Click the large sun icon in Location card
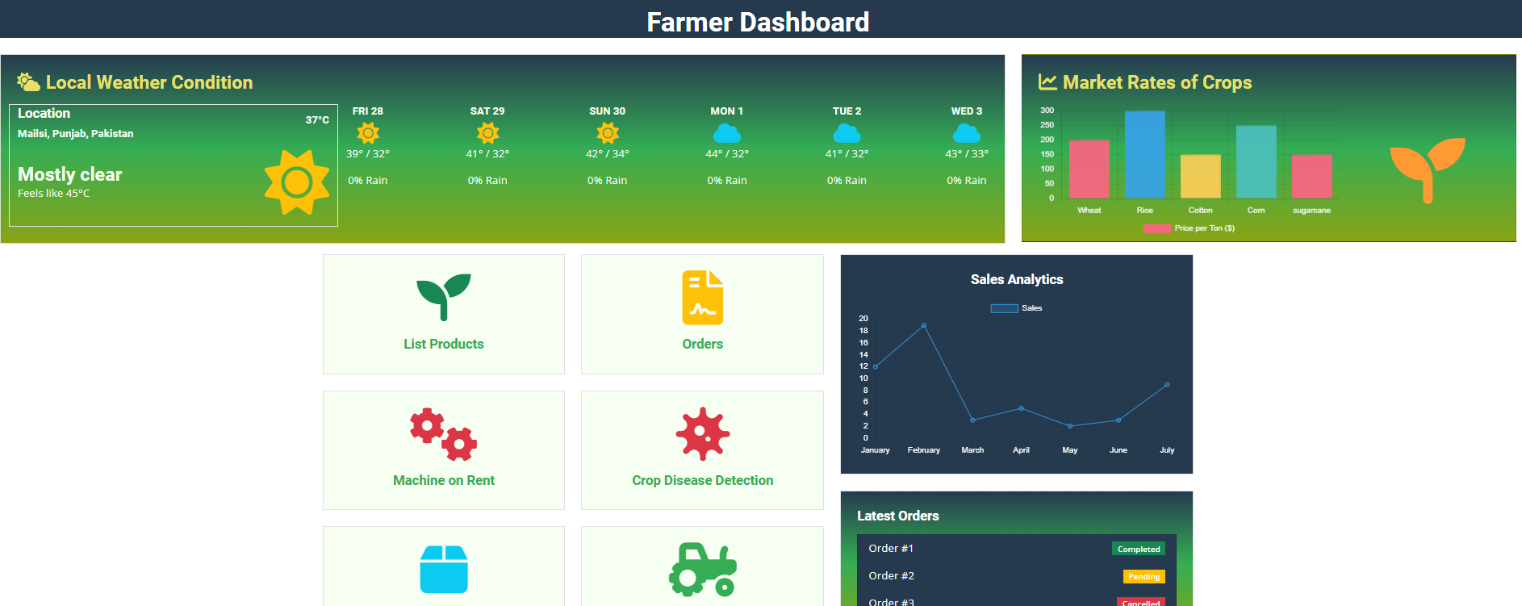Viewport: 1522px width, 606px height. coord(297,182)
